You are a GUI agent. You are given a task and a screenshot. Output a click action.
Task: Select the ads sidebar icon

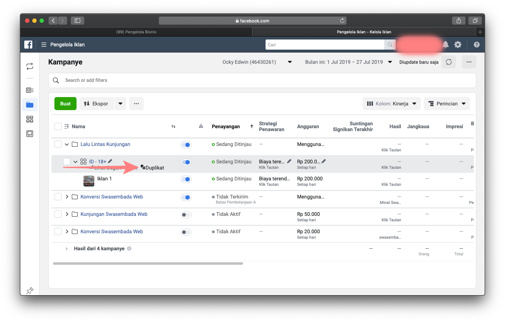point(30,134)
